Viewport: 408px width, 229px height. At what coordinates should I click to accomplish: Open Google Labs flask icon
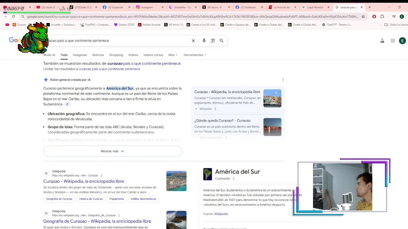(x=382, y=41)
